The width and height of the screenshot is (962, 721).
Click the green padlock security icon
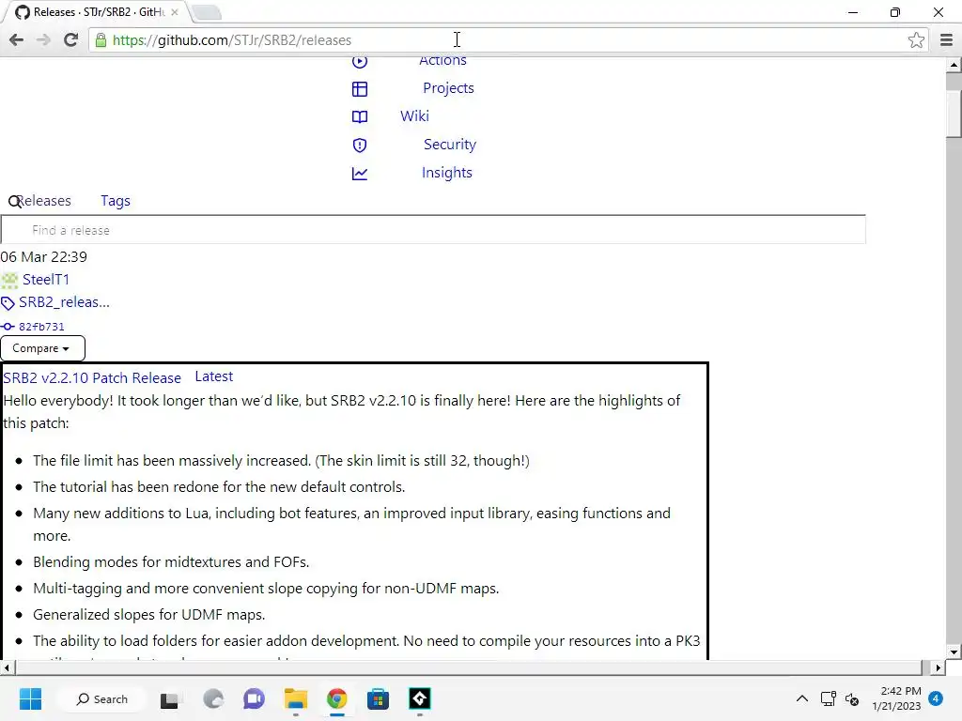point(100,40)
